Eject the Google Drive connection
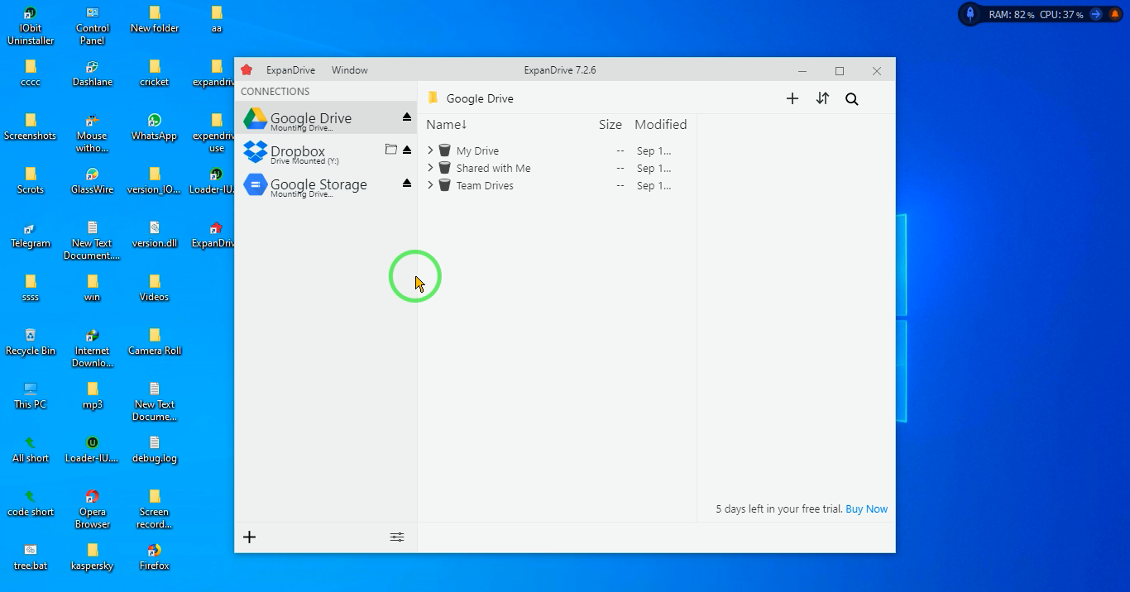Viewport: 1130px width, 592px height. 406,117
